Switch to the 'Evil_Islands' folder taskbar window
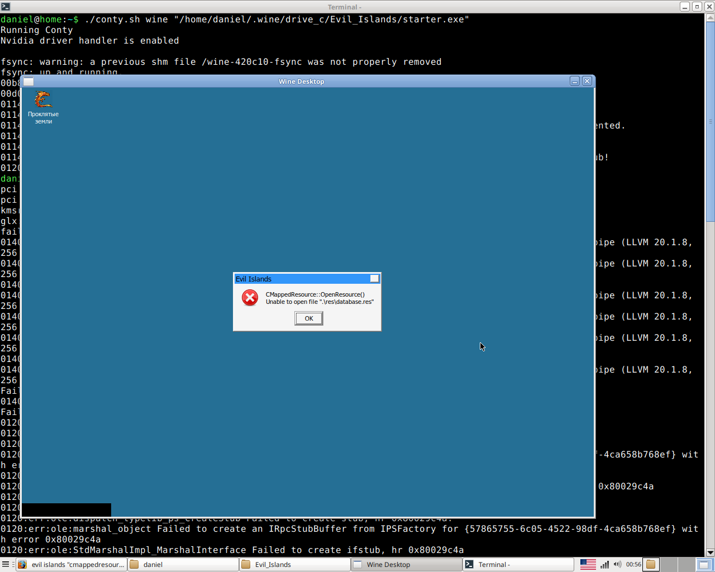This screenshot has width=715, height=572. pos(295,565)
